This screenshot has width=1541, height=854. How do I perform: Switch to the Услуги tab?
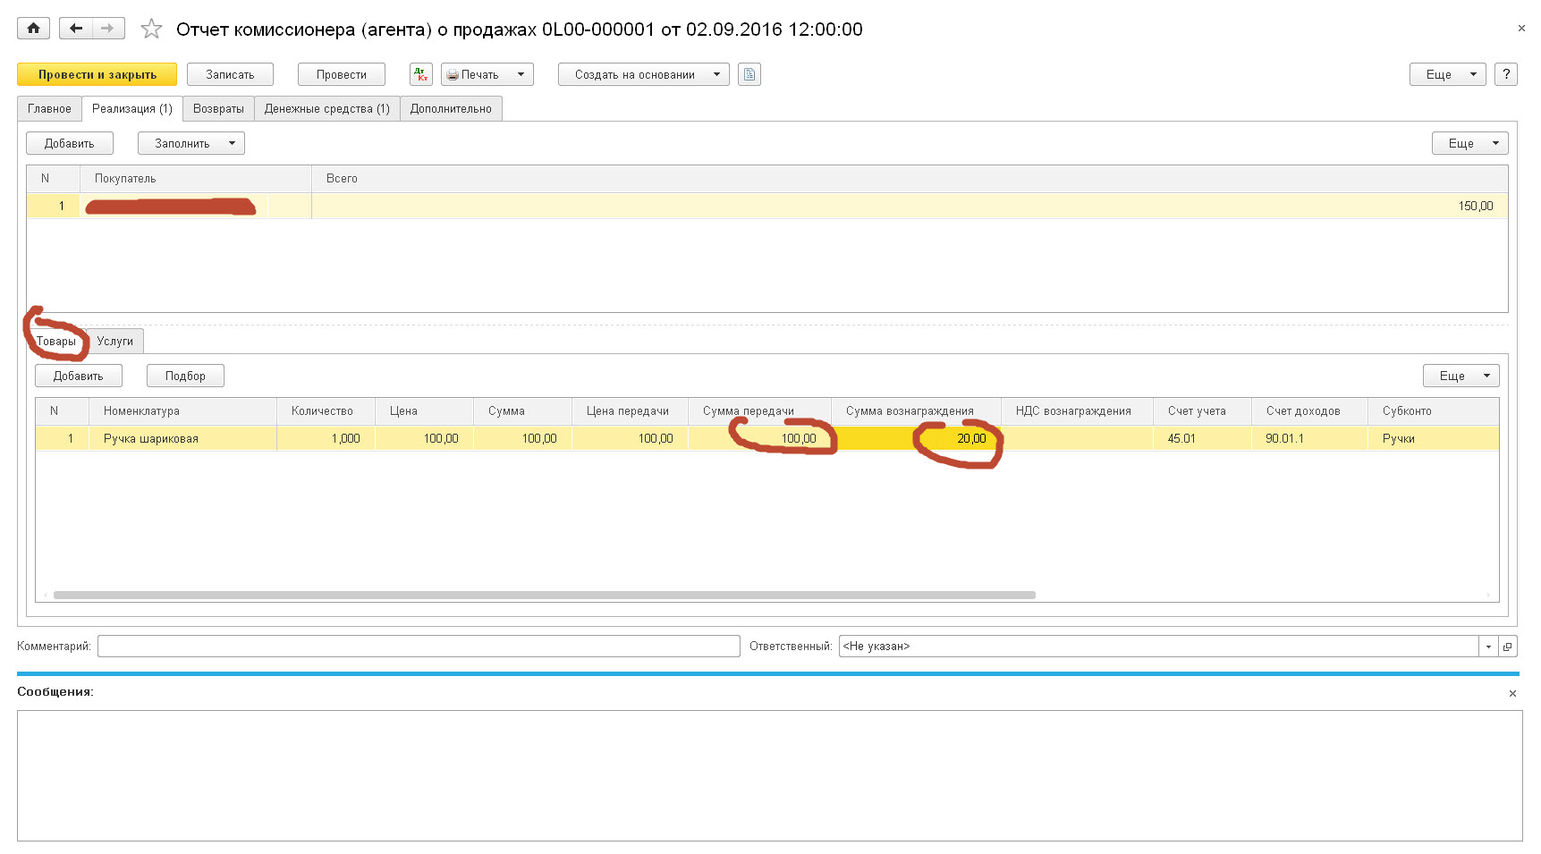pyautogui.click(x=115, y=342)
